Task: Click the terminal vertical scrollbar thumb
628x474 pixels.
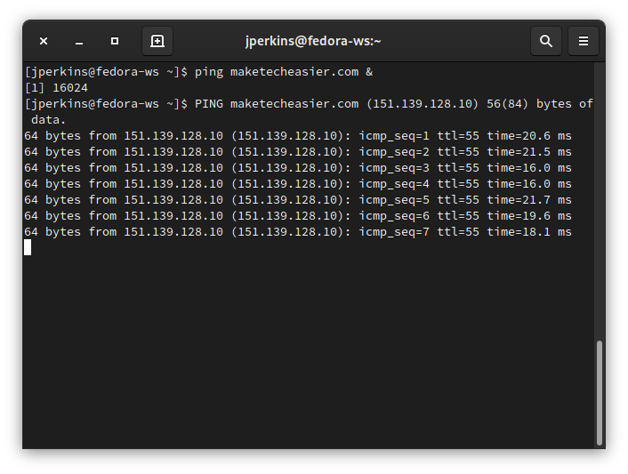Action: tap(600, 392)
